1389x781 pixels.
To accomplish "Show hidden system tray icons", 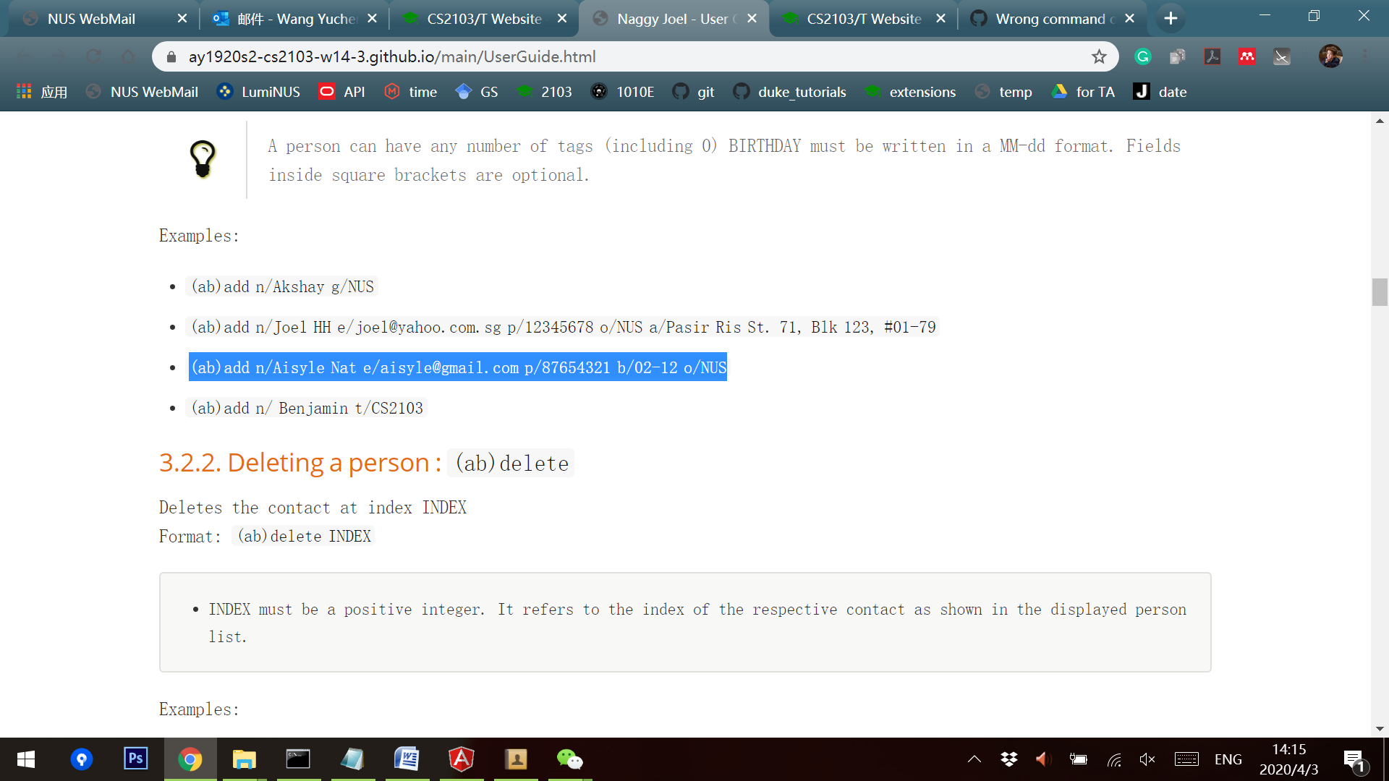I will (974, 759).
